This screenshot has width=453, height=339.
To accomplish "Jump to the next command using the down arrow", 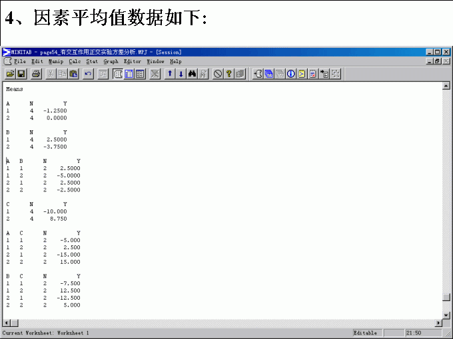I will pos(181,74).
